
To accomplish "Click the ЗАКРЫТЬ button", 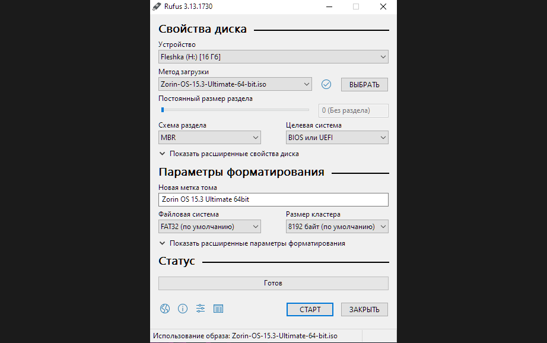I will pos(364,310).
